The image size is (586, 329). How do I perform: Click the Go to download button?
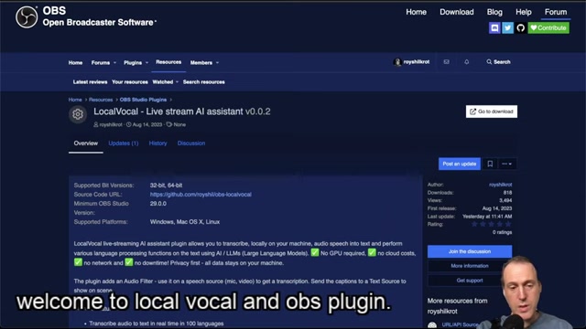tap(492, 111)
